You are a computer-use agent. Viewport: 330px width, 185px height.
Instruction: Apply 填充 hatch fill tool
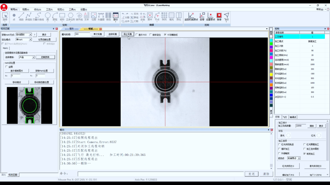172,17
